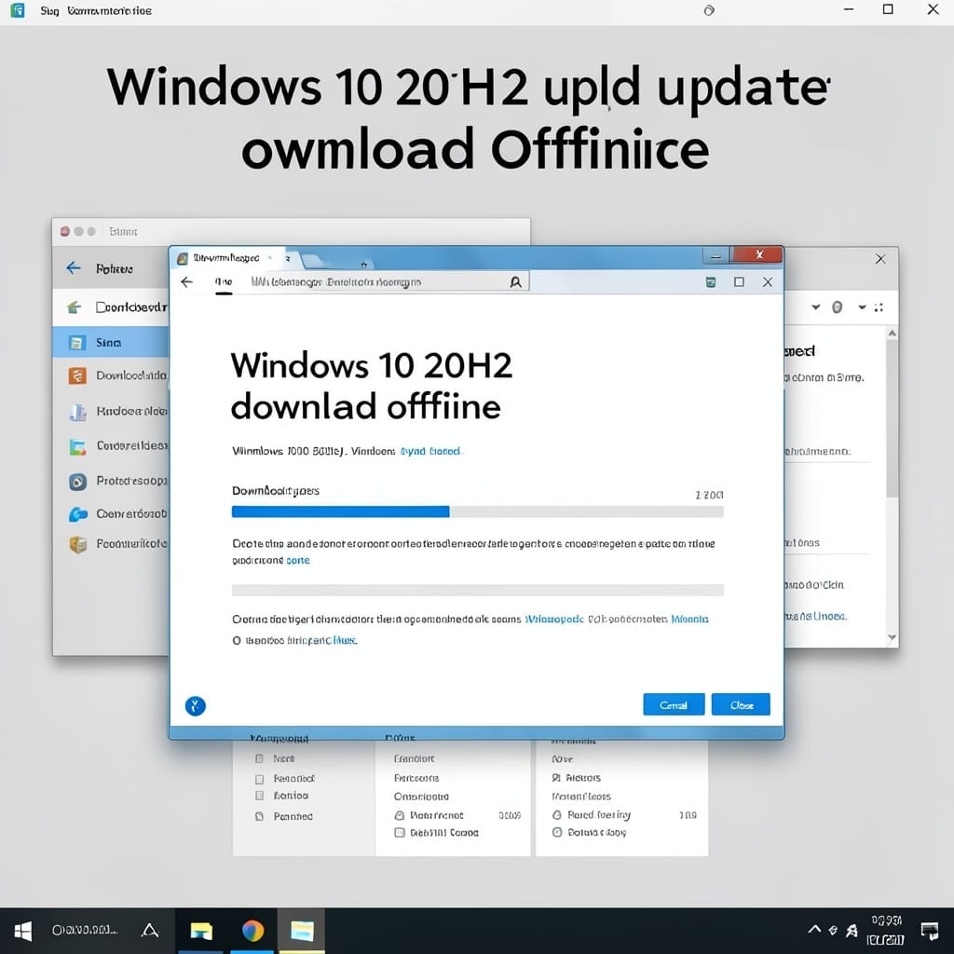Click the Poodnuerikofe box icon in the sidebar
The height and width of the screenshot is (954, 954).
[x=77, y=544]
